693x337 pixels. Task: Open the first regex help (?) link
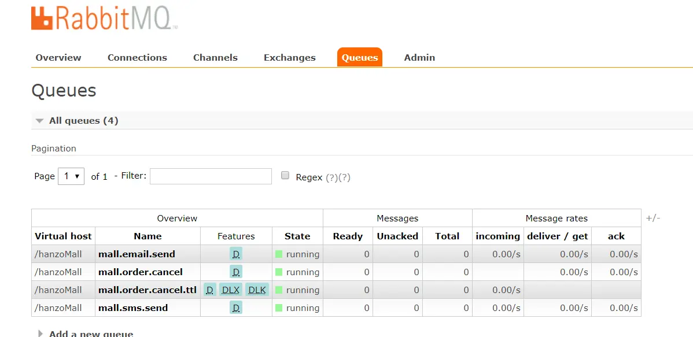pos(331,177)
